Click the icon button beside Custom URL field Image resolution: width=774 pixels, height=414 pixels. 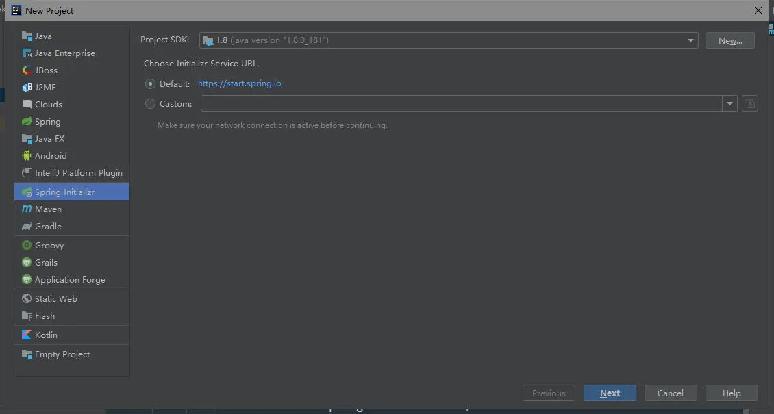click(x=750, y=103)
